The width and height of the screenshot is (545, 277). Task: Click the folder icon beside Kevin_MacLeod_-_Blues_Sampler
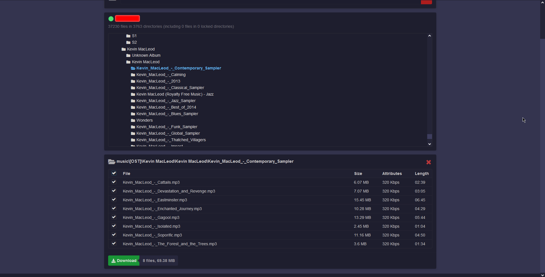[x=133, y=114]
